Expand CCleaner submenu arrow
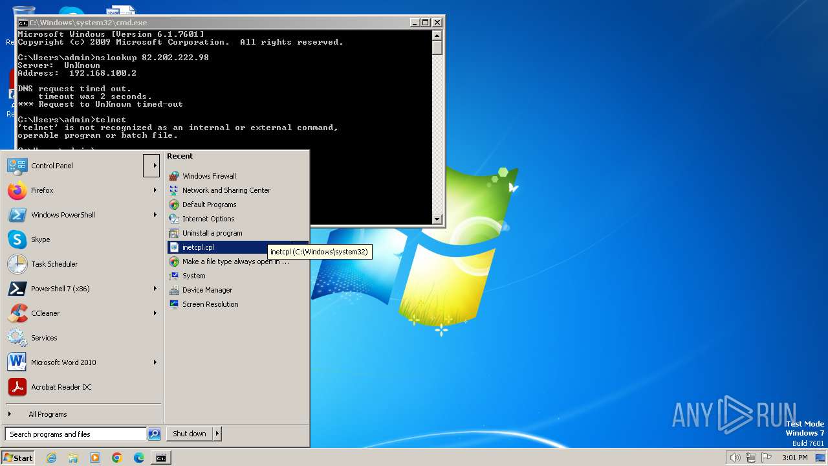 155,313
